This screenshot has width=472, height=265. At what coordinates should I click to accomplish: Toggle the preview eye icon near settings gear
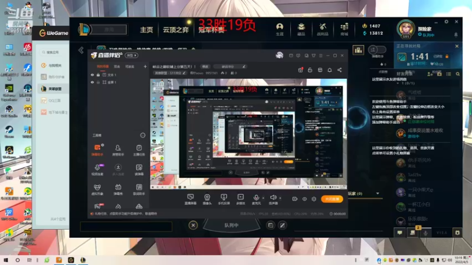pyautogui.click(x=304, y=199)
